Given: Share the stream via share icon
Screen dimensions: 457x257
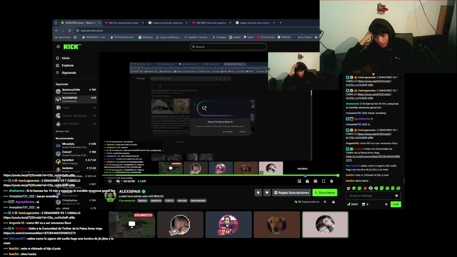Looking at the screenshot, I should pyautogui.click(x=325, y=202).
